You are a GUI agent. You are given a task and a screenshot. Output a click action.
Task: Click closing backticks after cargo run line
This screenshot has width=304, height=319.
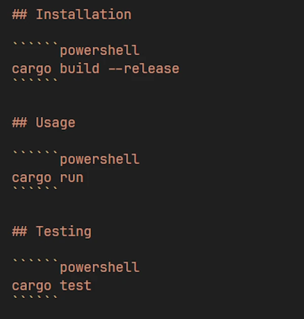pyautogui.click(x=35, y=189)
